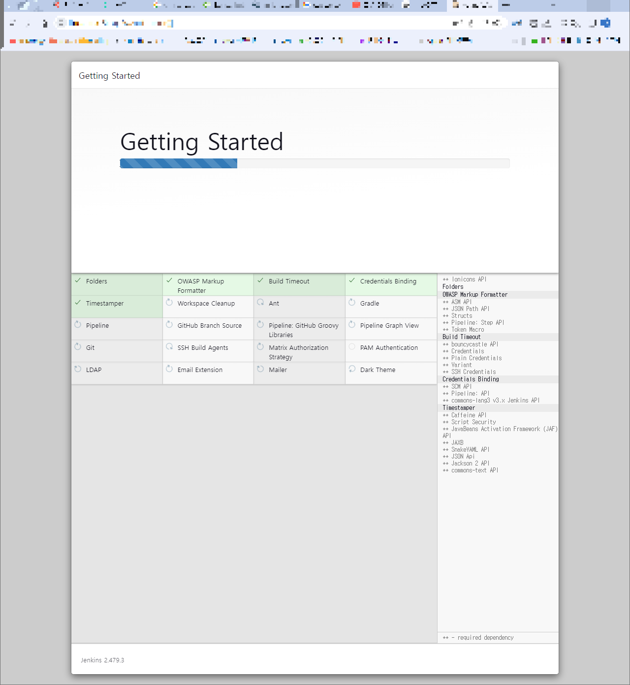Click the pending spinner icon beside Gradle
The image size is (630, 685).
click(352, 302)
